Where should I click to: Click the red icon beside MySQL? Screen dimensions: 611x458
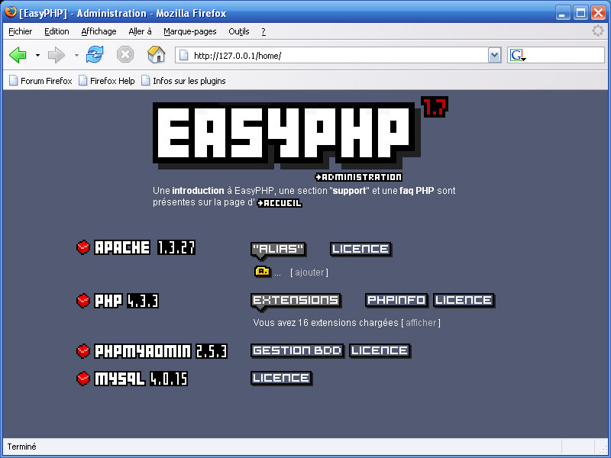[83, 378]
